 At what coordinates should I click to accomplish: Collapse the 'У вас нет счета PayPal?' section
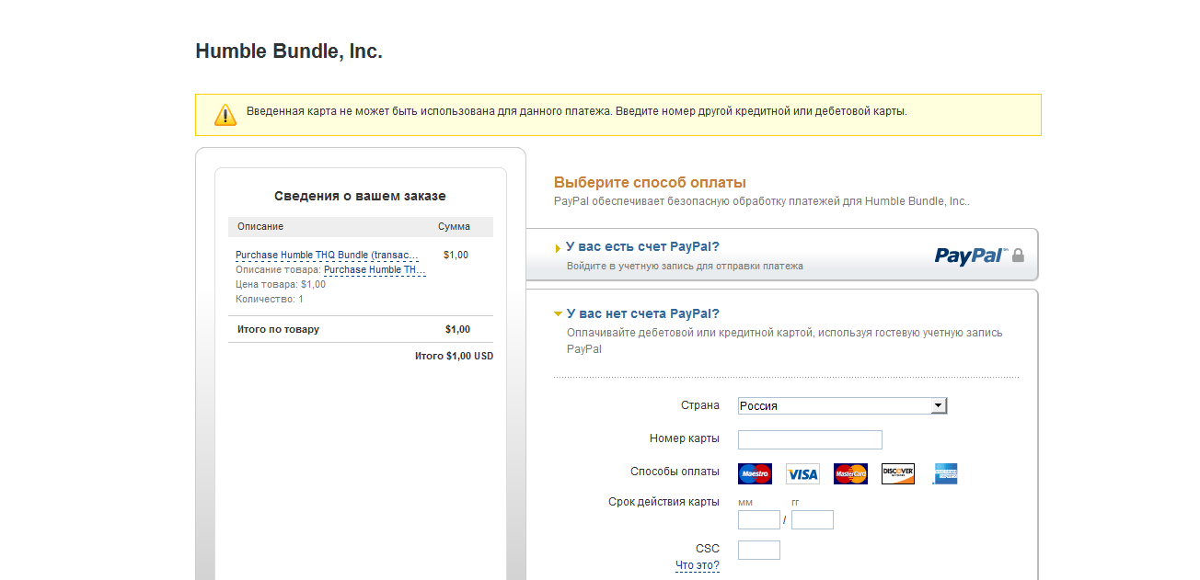coord(642,313)
